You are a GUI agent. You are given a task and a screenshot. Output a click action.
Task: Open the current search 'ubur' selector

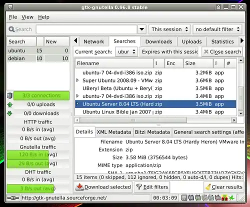click(126, 52)
